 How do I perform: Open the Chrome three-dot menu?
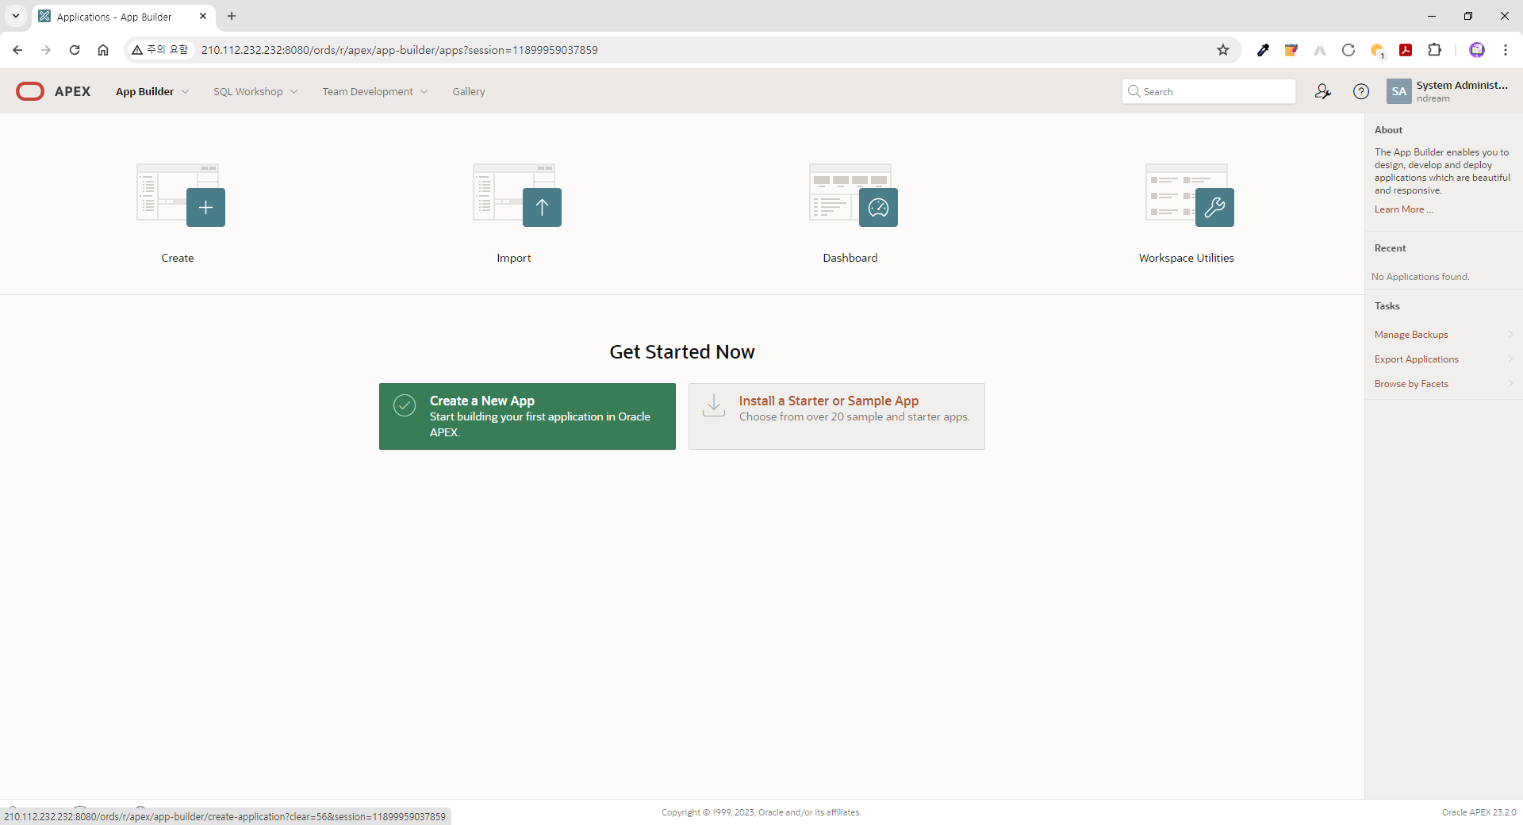1506,50
